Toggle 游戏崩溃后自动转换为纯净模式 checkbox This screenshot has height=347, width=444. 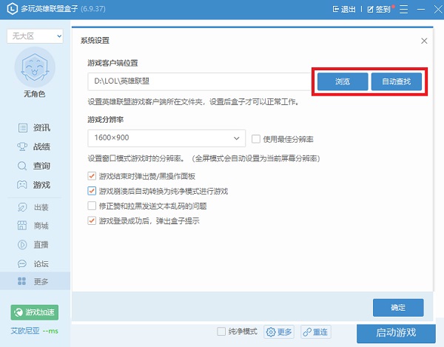92,191
